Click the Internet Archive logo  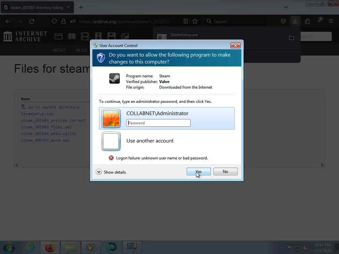25,36
